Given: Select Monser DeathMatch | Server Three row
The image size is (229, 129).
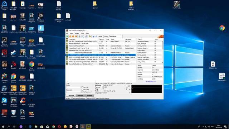Looking at the screenshot, I should (101, 48).
